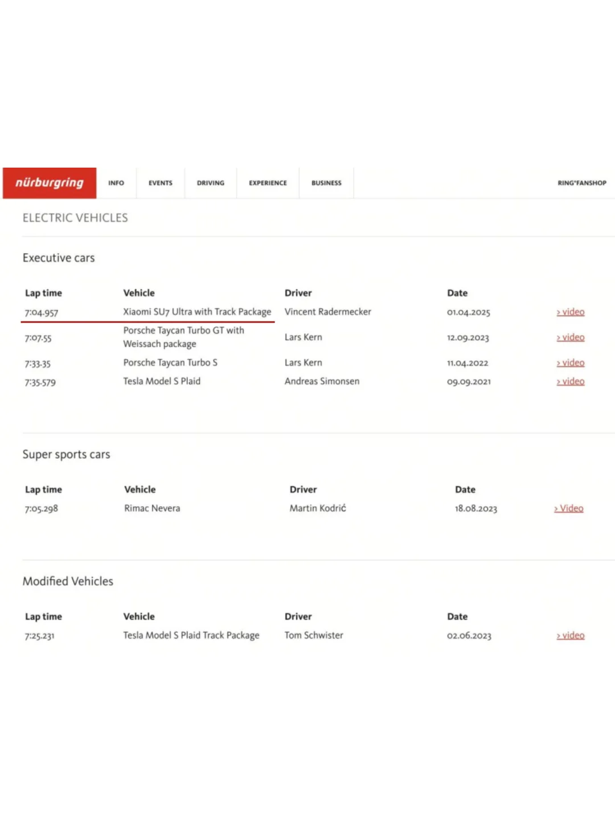This screenshot has width=615, height=821.
Task: Click Lap time header in Executive cars table
Action: pyautogui.click(x=43, y=293)
